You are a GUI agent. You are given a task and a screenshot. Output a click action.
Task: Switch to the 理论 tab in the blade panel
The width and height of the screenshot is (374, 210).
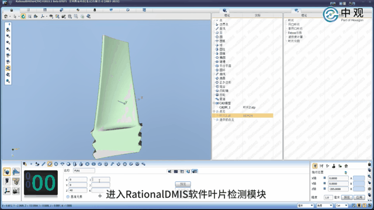(x=304, y=15)
